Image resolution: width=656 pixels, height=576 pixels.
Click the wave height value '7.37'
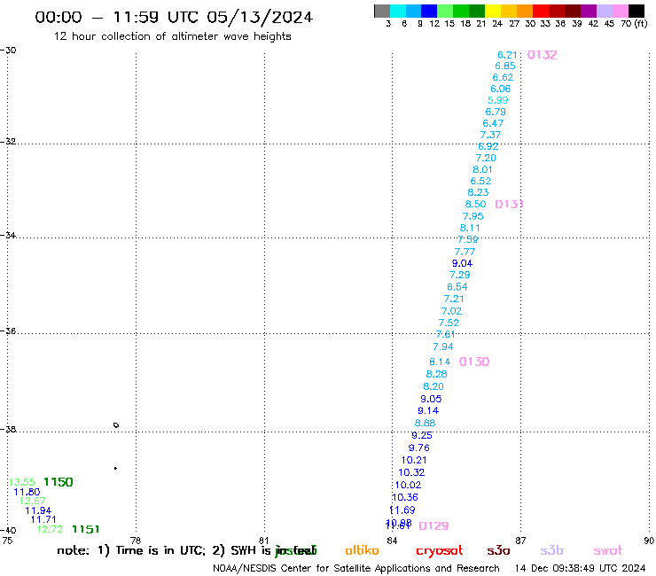(490, 135)
